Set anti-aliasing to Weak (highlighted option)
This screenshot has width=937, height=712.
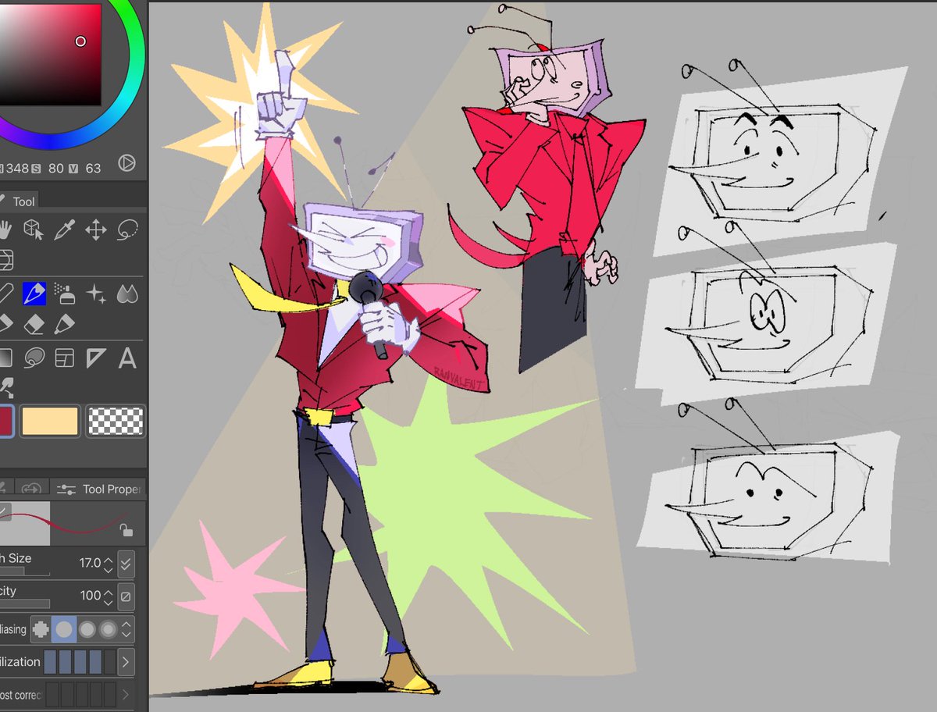[x=64, y=629]
